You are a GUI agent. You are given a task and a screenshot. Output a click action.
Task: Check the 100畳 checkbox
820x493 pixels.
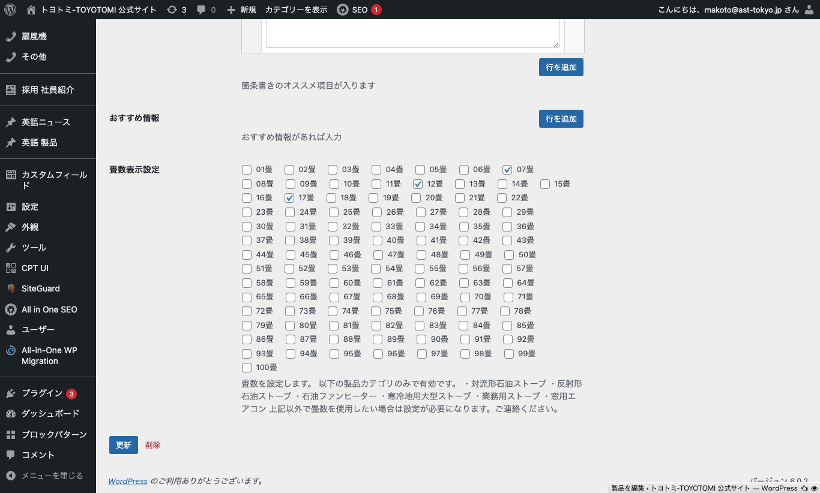click(247, 368)
